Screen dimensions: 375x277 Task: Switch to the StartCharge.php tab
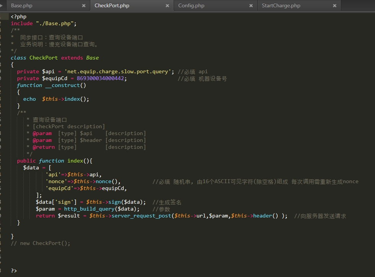[281, 6]
